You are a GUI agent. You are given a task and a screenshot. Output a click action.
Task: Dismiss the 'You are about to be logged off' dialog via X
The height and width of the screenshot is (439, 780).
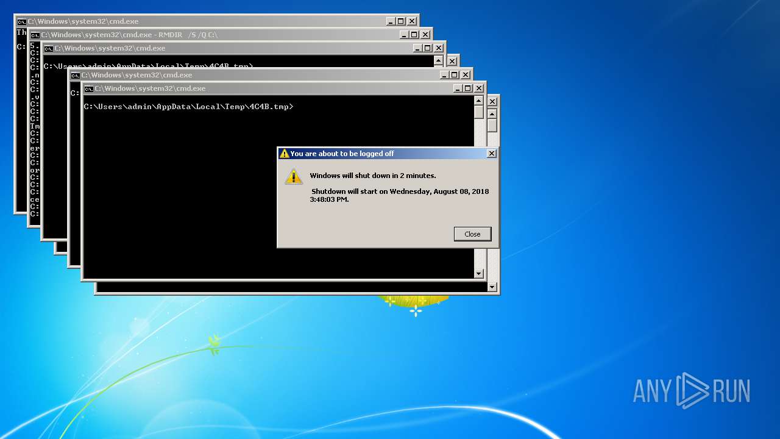[492, 154]
